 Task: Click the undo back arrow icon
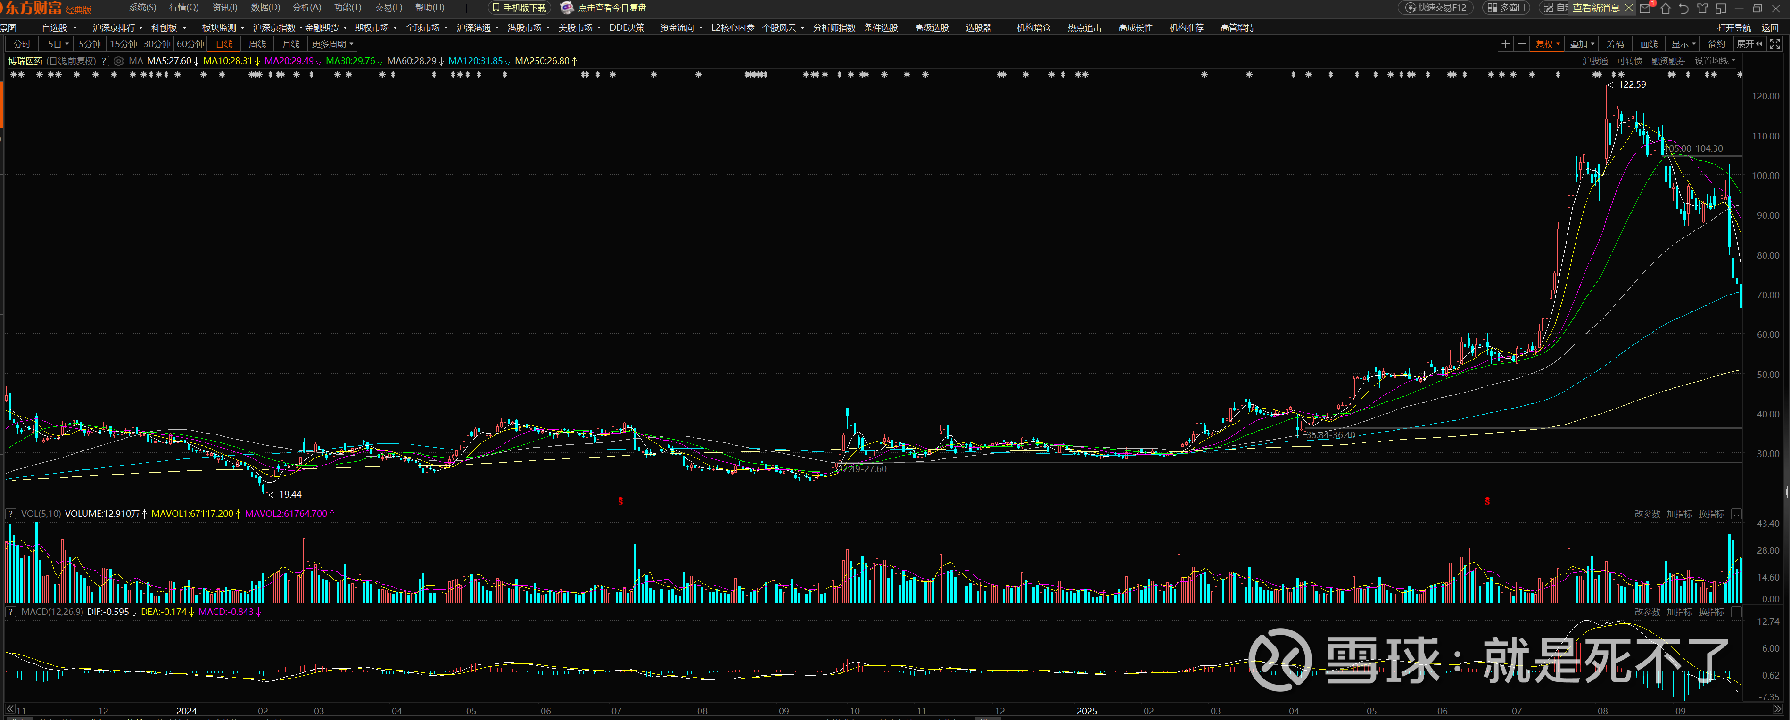click(x=1683, y=8)
